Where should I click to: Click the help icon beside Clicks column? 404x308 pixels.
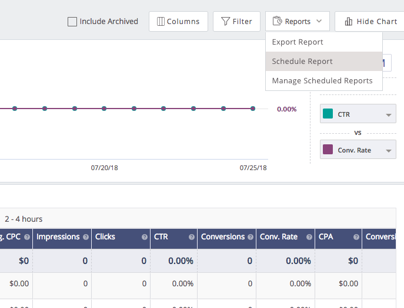click(144, 237)
